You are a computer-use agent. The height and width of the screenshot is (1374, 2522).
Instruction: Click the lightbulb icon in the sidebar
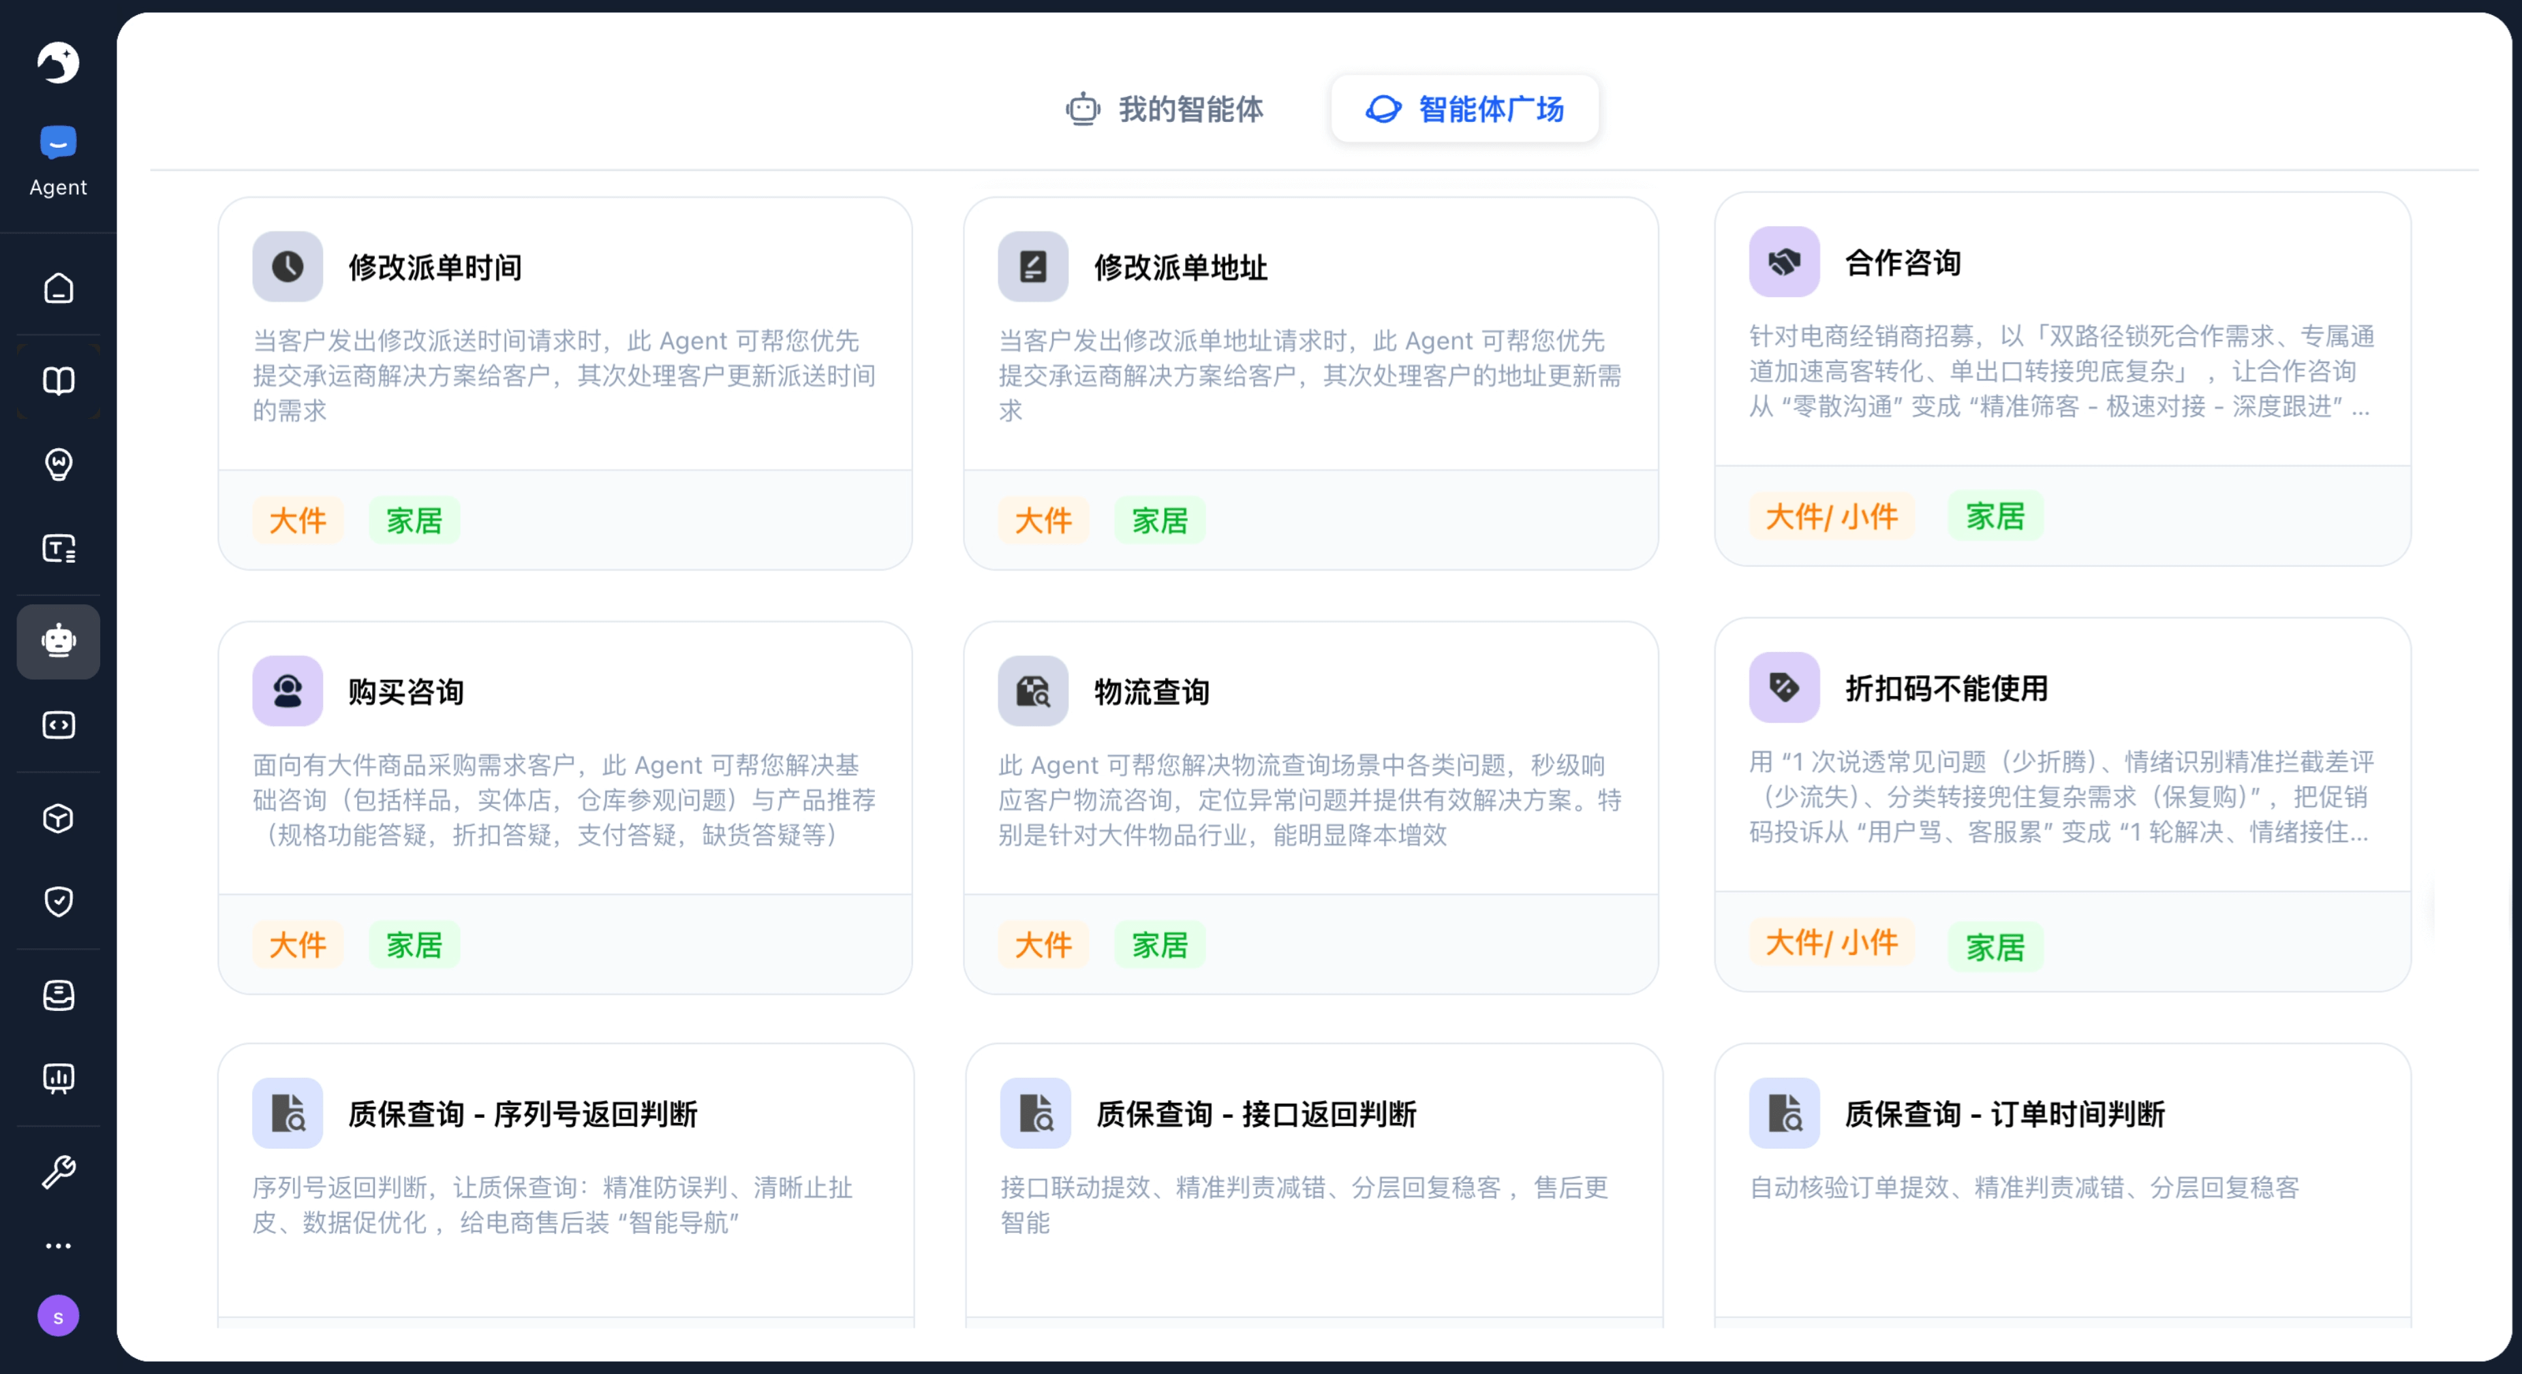pos(59,464)
